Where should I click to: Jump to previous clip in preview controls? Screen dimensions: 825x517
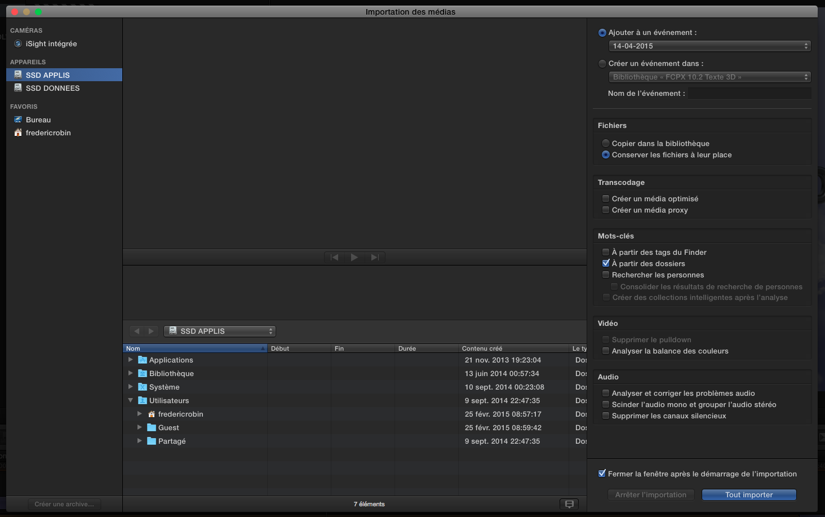335,258
